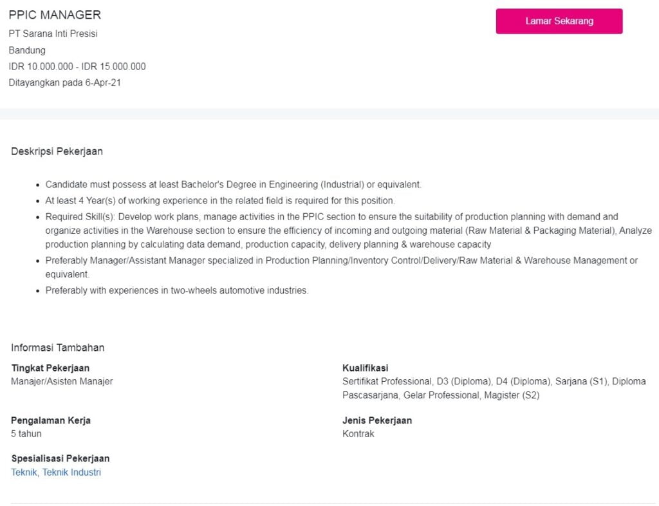This screenshot has height=506, width=659.
Task: Click the PT Sarana Inti Presisi company name
Action: point(53,33)
